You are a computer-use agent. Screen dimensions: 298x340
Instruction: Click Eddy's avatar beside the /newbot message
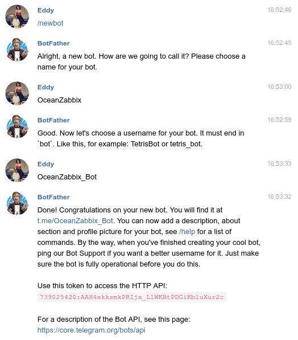point(17,17)
